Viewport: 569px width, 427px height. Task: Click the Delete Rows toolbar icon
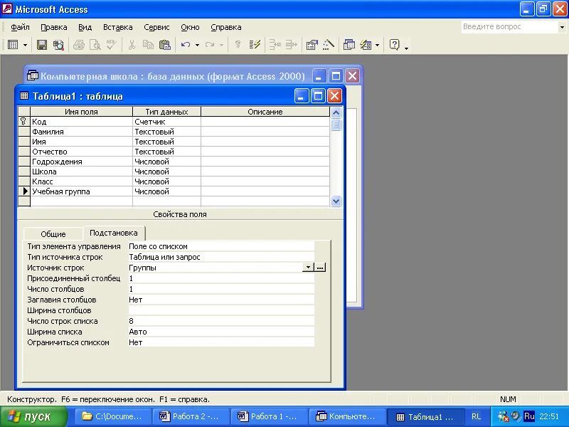(291, 45)
